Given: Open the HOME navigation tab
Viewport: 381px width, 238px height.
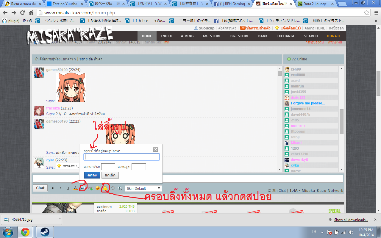Looking at the screenshot, I should click(x=147, y=36).
